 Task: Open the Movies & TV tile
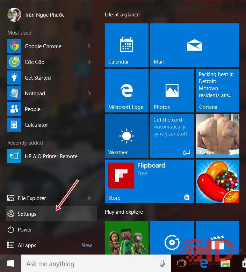click(218, 238)
